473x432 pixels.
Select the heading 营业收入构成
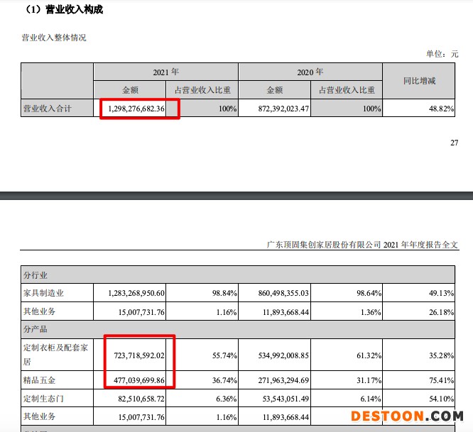coord(74,10)
